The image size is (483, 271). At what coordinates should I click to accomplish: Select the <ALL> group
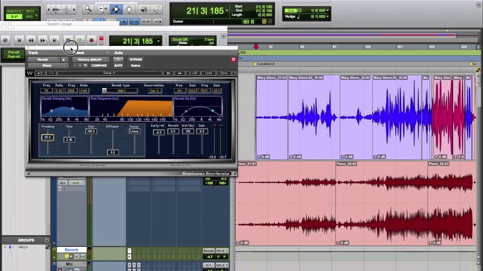(23, 247)
